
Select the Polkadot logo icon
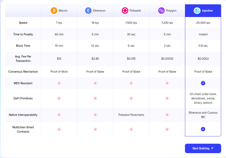[x=125, y=11]
